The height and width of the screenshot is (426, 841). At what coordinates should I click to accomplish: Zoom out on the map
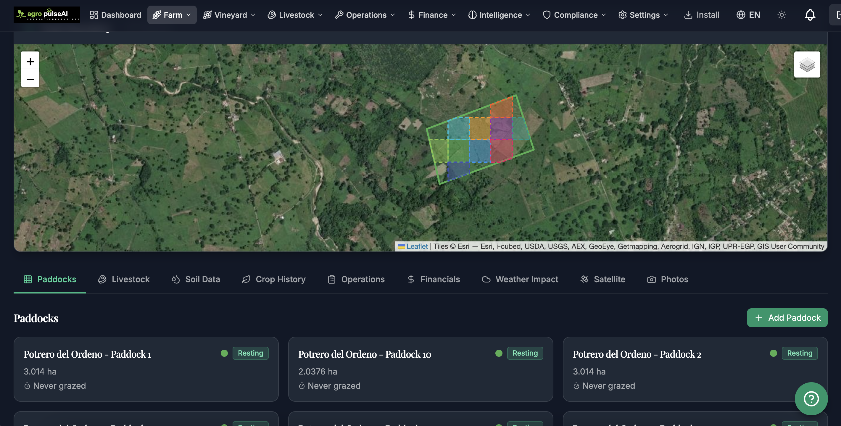click(30, 79)
